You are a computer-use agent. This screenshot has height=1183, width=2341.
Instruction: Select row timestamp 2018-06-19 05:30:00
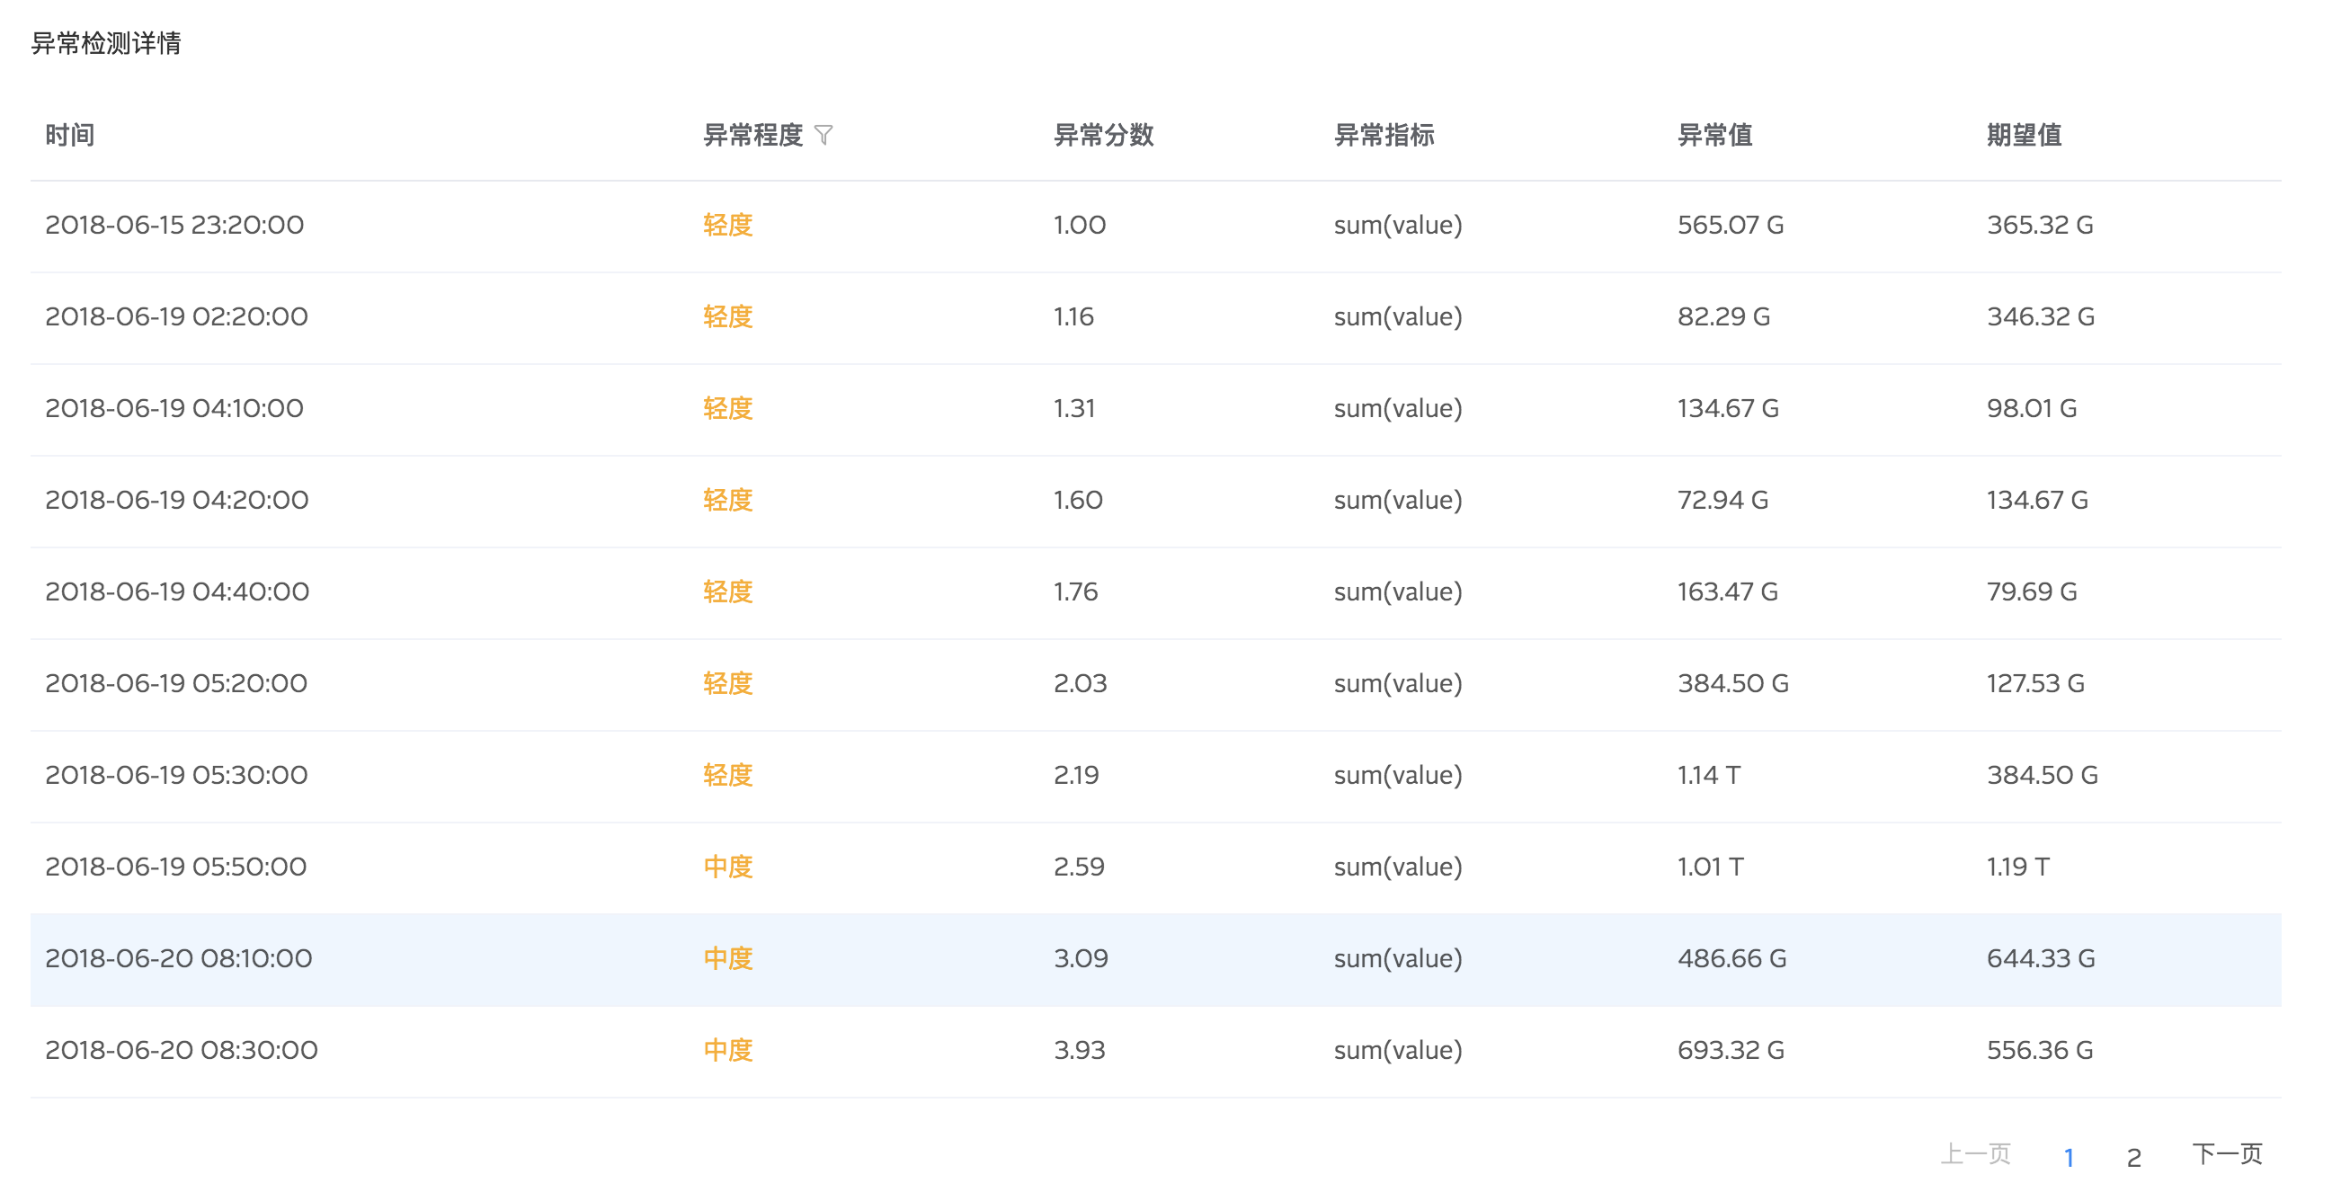click(x=176, y=775)
